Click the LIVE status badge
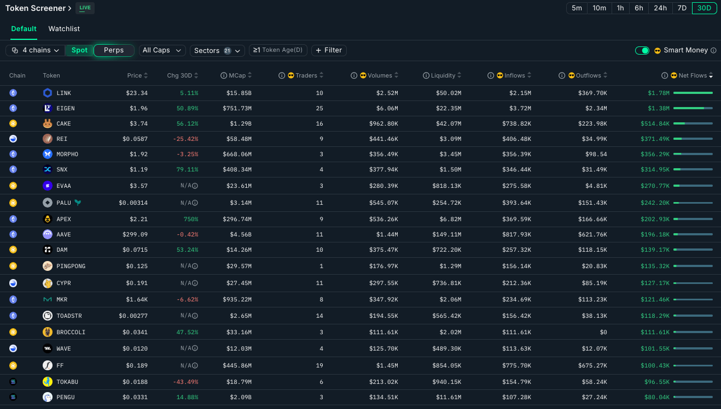 [x=85, y=8]
